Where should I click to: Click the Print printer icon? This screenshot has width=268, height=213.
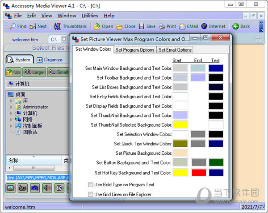(x=162, y=26)
